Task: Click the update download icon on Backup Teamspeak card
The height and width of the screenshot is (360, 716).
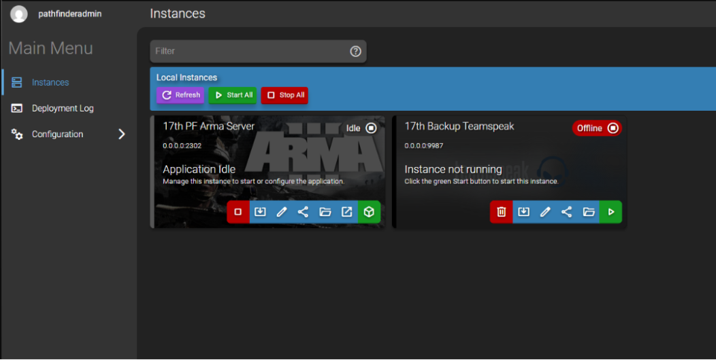Action: click(523, 212)
